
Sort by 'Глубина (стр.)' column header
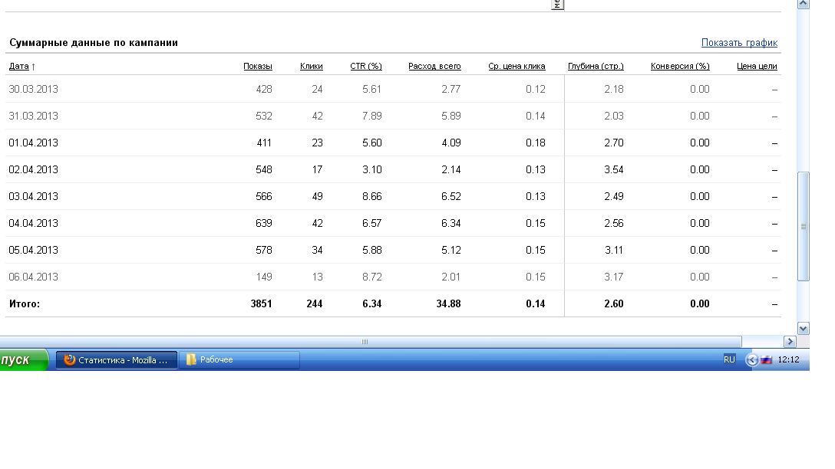[596, 67]
